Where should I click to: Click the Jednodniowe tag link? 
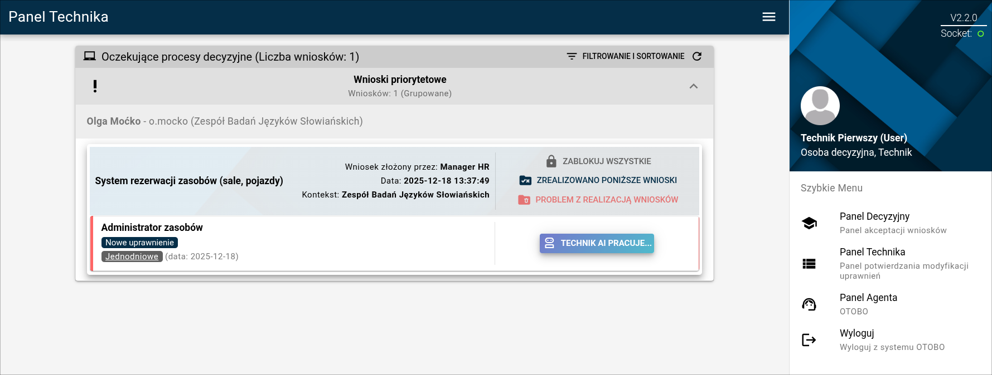132,256
